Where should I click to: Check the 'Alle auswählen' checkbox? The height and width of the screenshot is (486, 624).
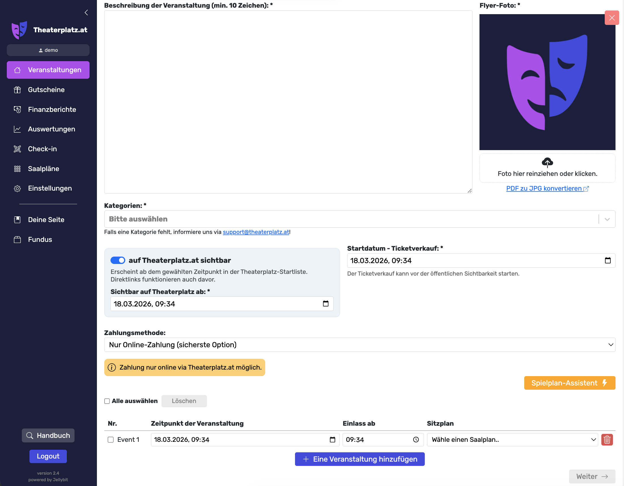pos(107,401)
